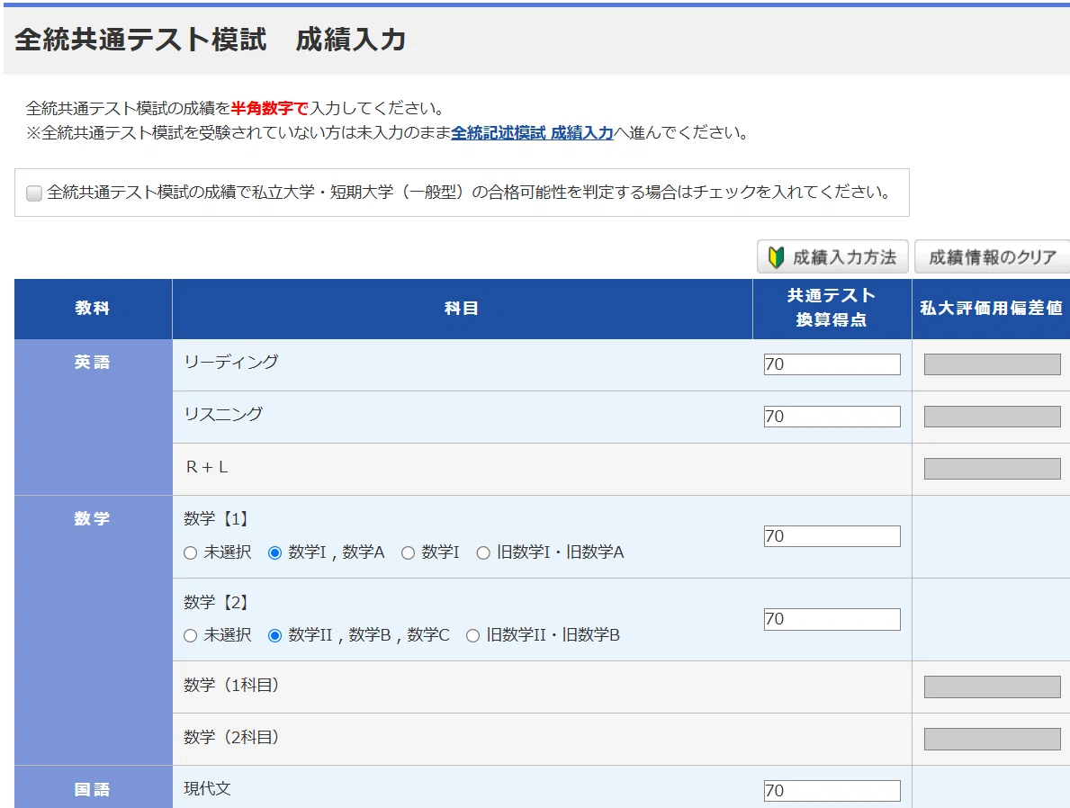This screenshot has width=1070, height=808.
Task: Click the 成績情報のクリア button
Action: 993,256
